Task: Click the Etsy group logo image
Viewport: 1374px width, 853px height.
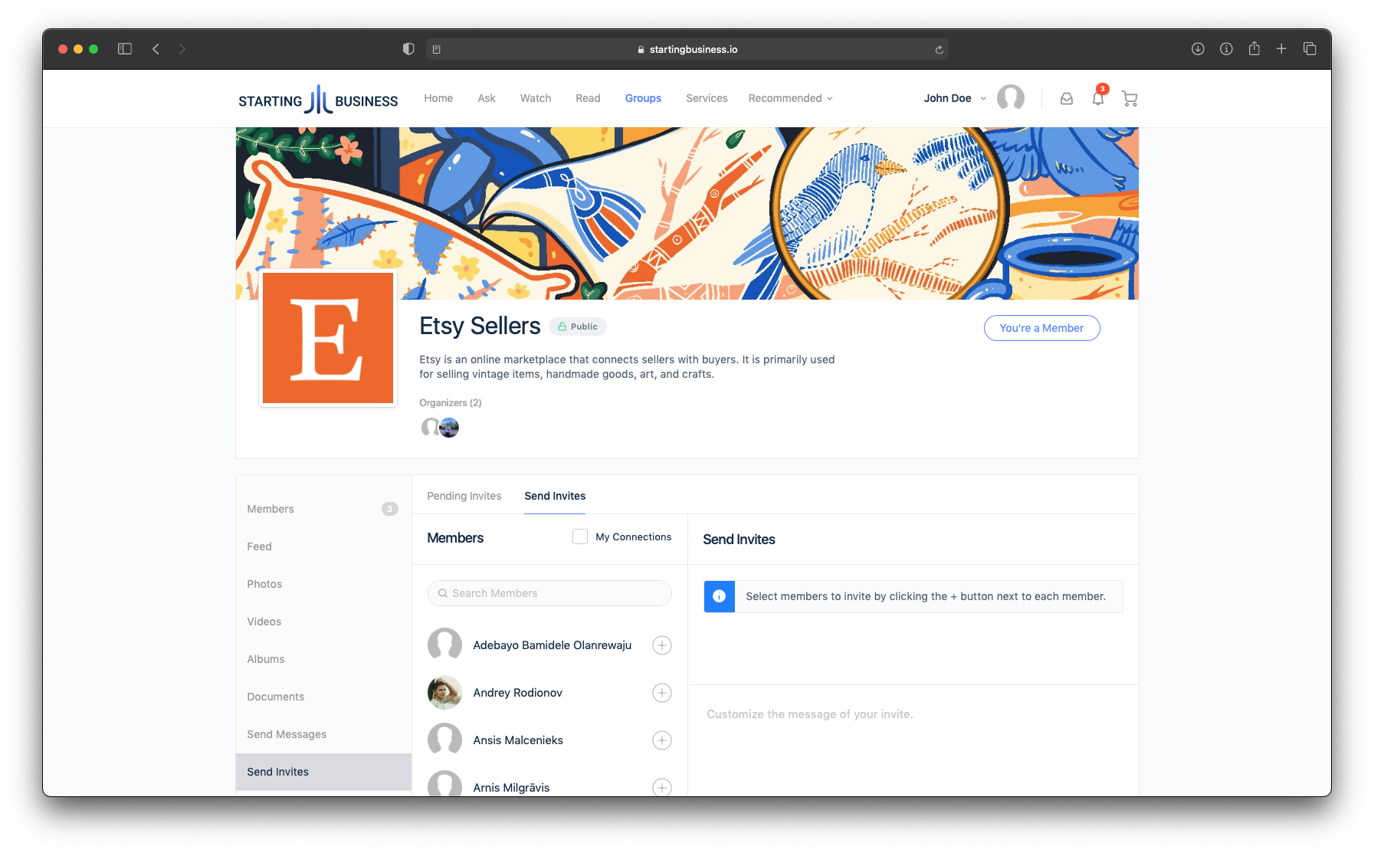Action: [x=328, y=338]
